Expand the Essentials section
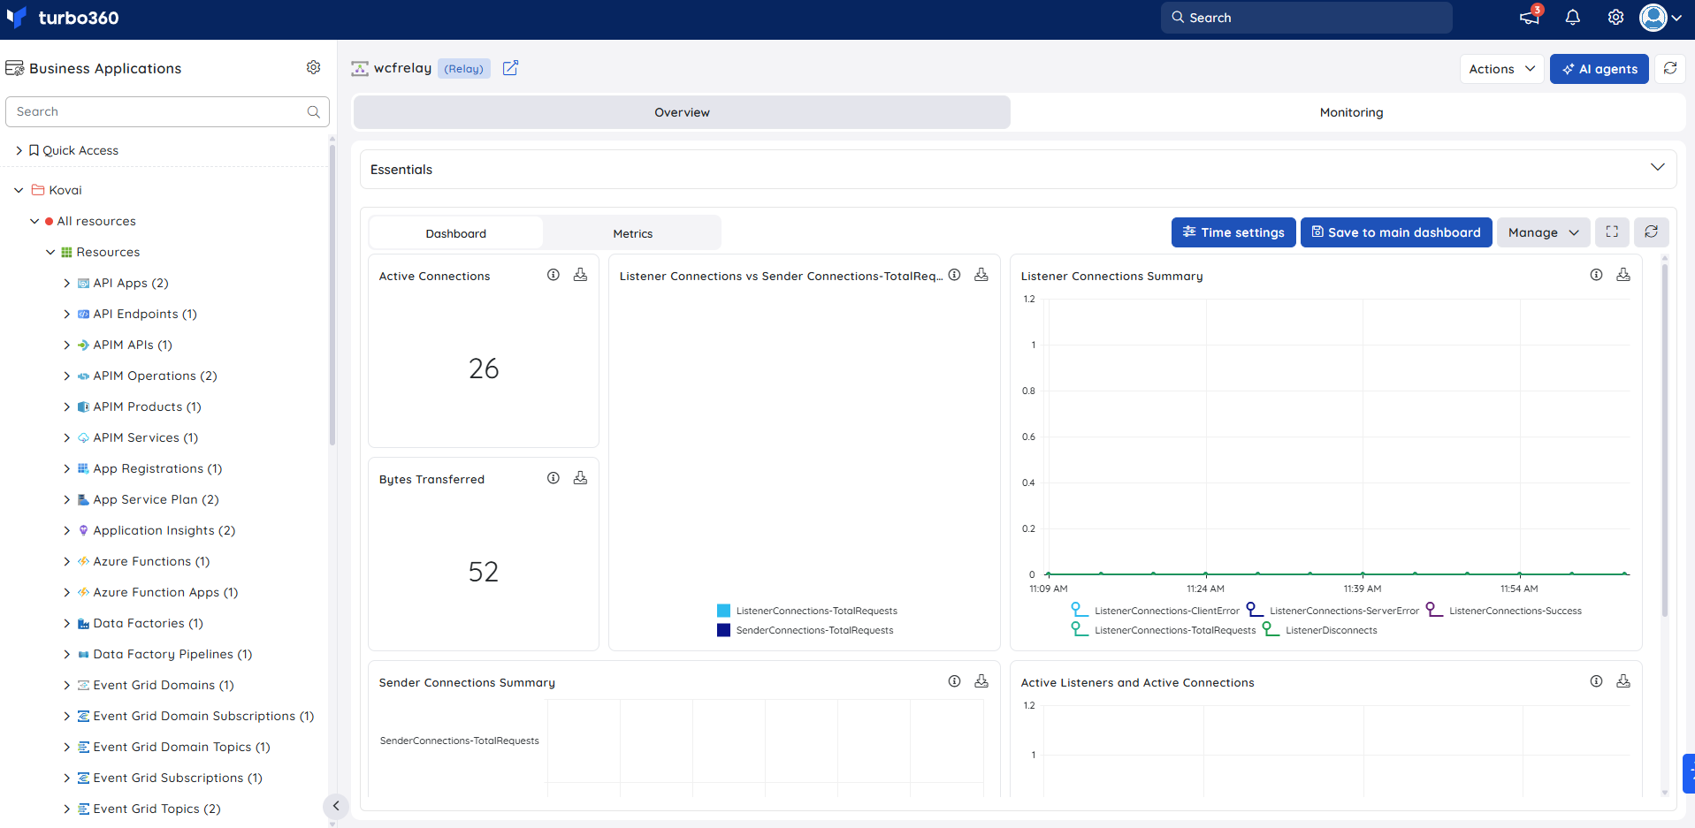 1657,168
